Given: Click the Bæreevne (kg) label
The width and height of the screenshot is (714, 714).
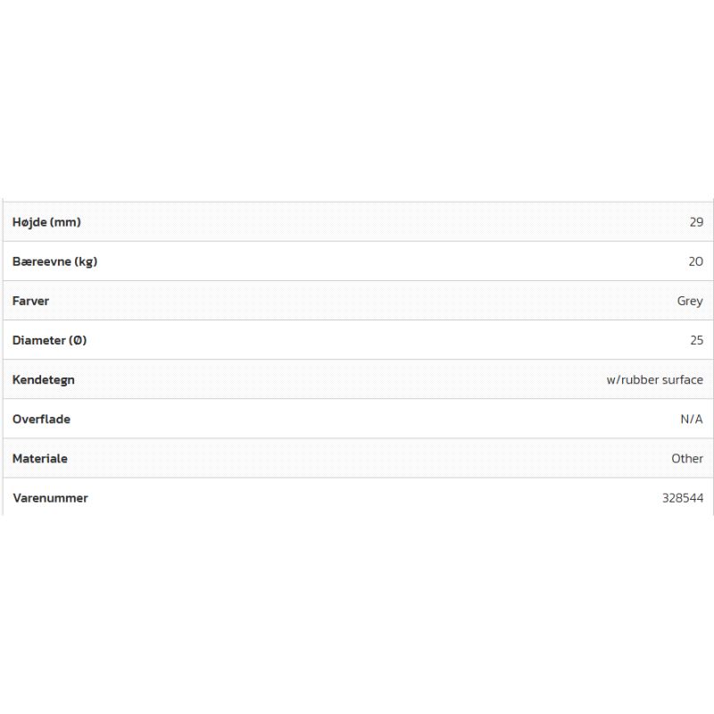Looking at the screenshot, I should pos(54,262).
